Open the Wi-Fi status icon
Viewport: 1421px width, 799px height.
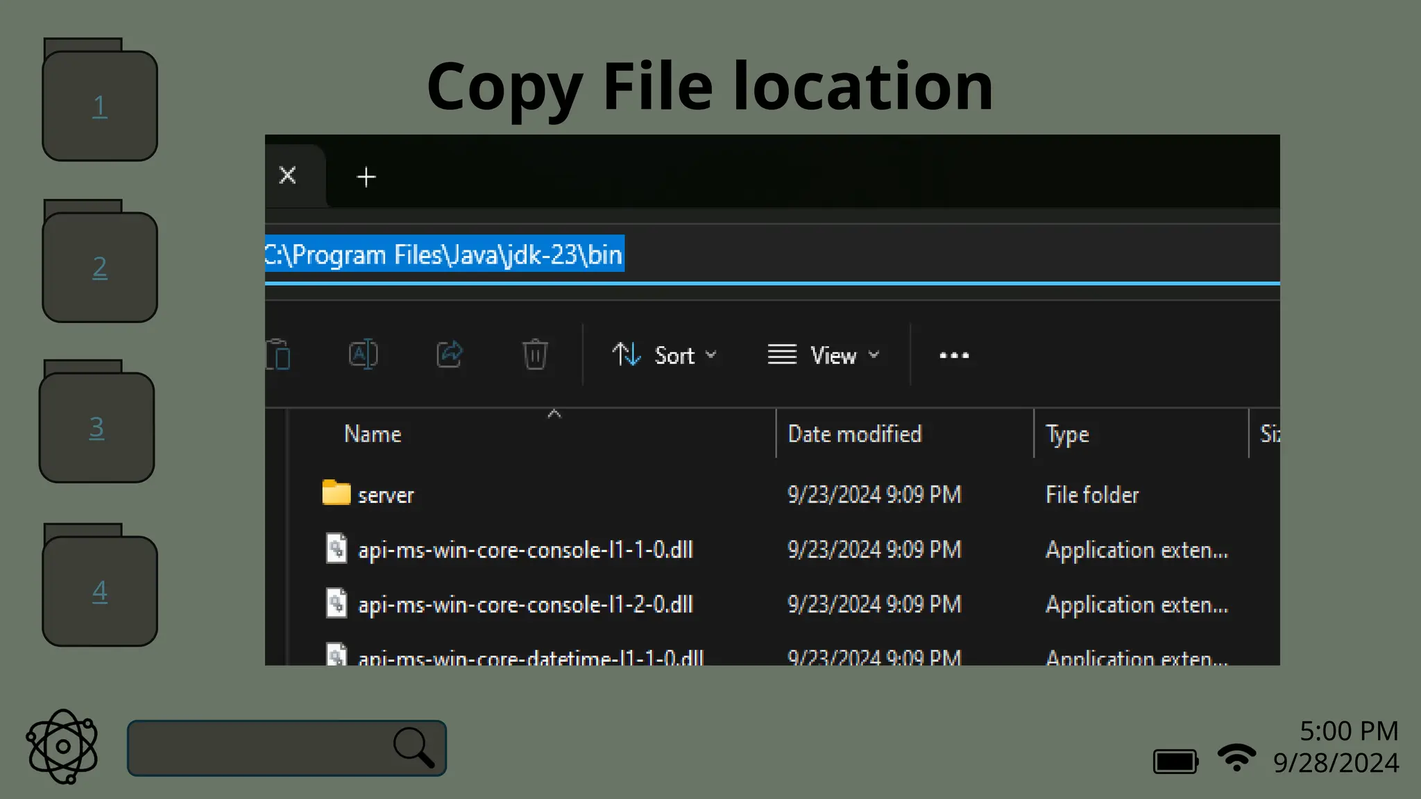tap(1236, 757)
